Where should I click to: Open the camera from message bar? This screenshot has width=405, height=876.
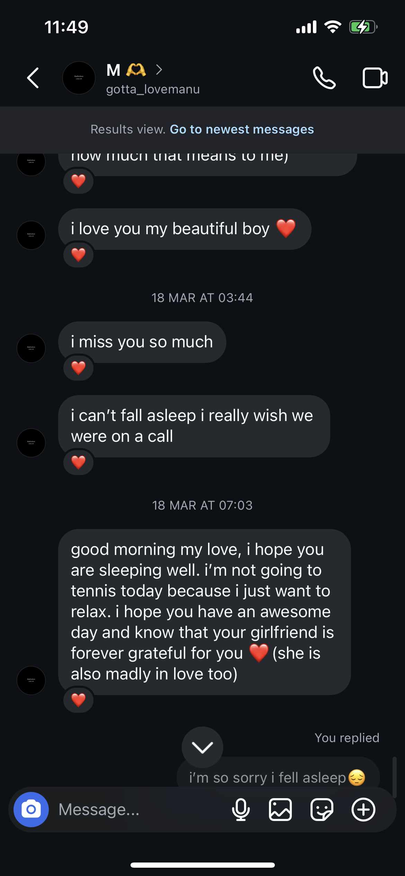(x=31, y=809)
